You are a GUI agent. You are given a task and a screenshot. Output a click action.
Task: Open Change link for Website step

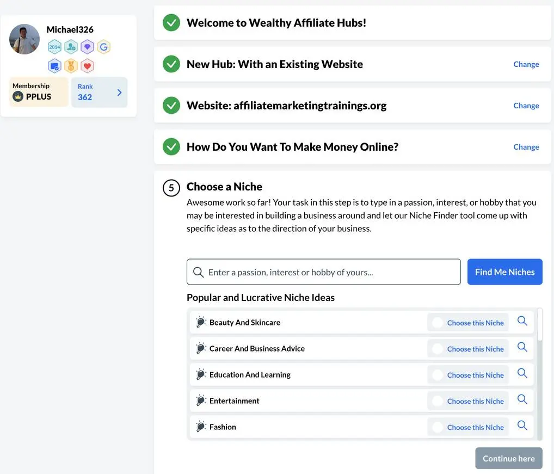[x=526, y=106]
